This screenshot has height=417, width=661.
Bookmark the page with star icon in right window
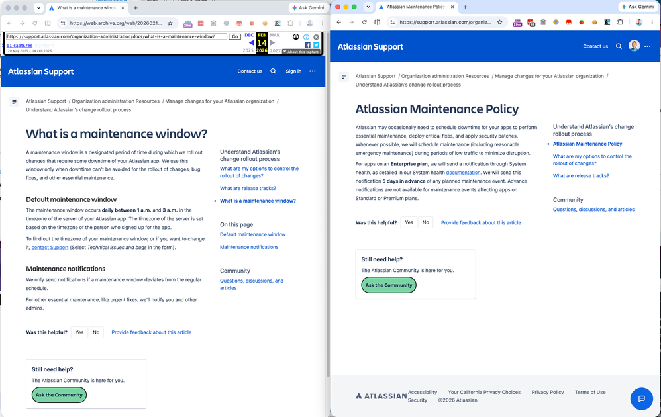tap(499, 23)
